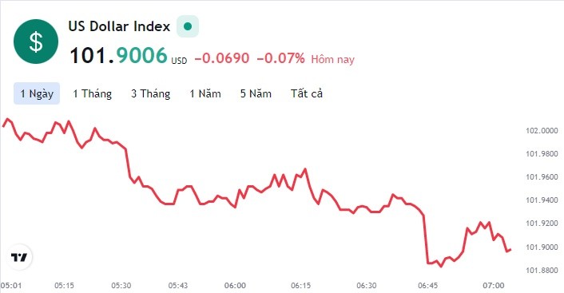Click the −0.0690 price change figure
Screen dimensions: 564x293
pyautogui.click(x=222, y=57)
